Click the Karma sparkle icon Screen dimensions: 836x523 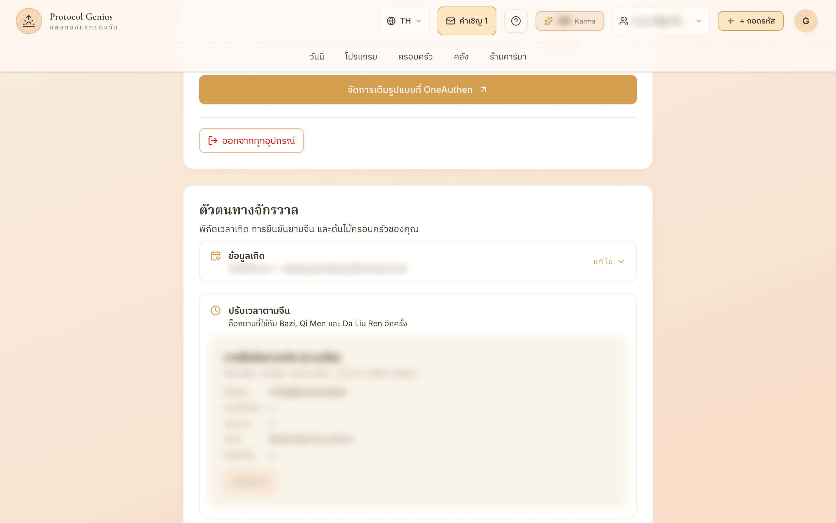549,21
